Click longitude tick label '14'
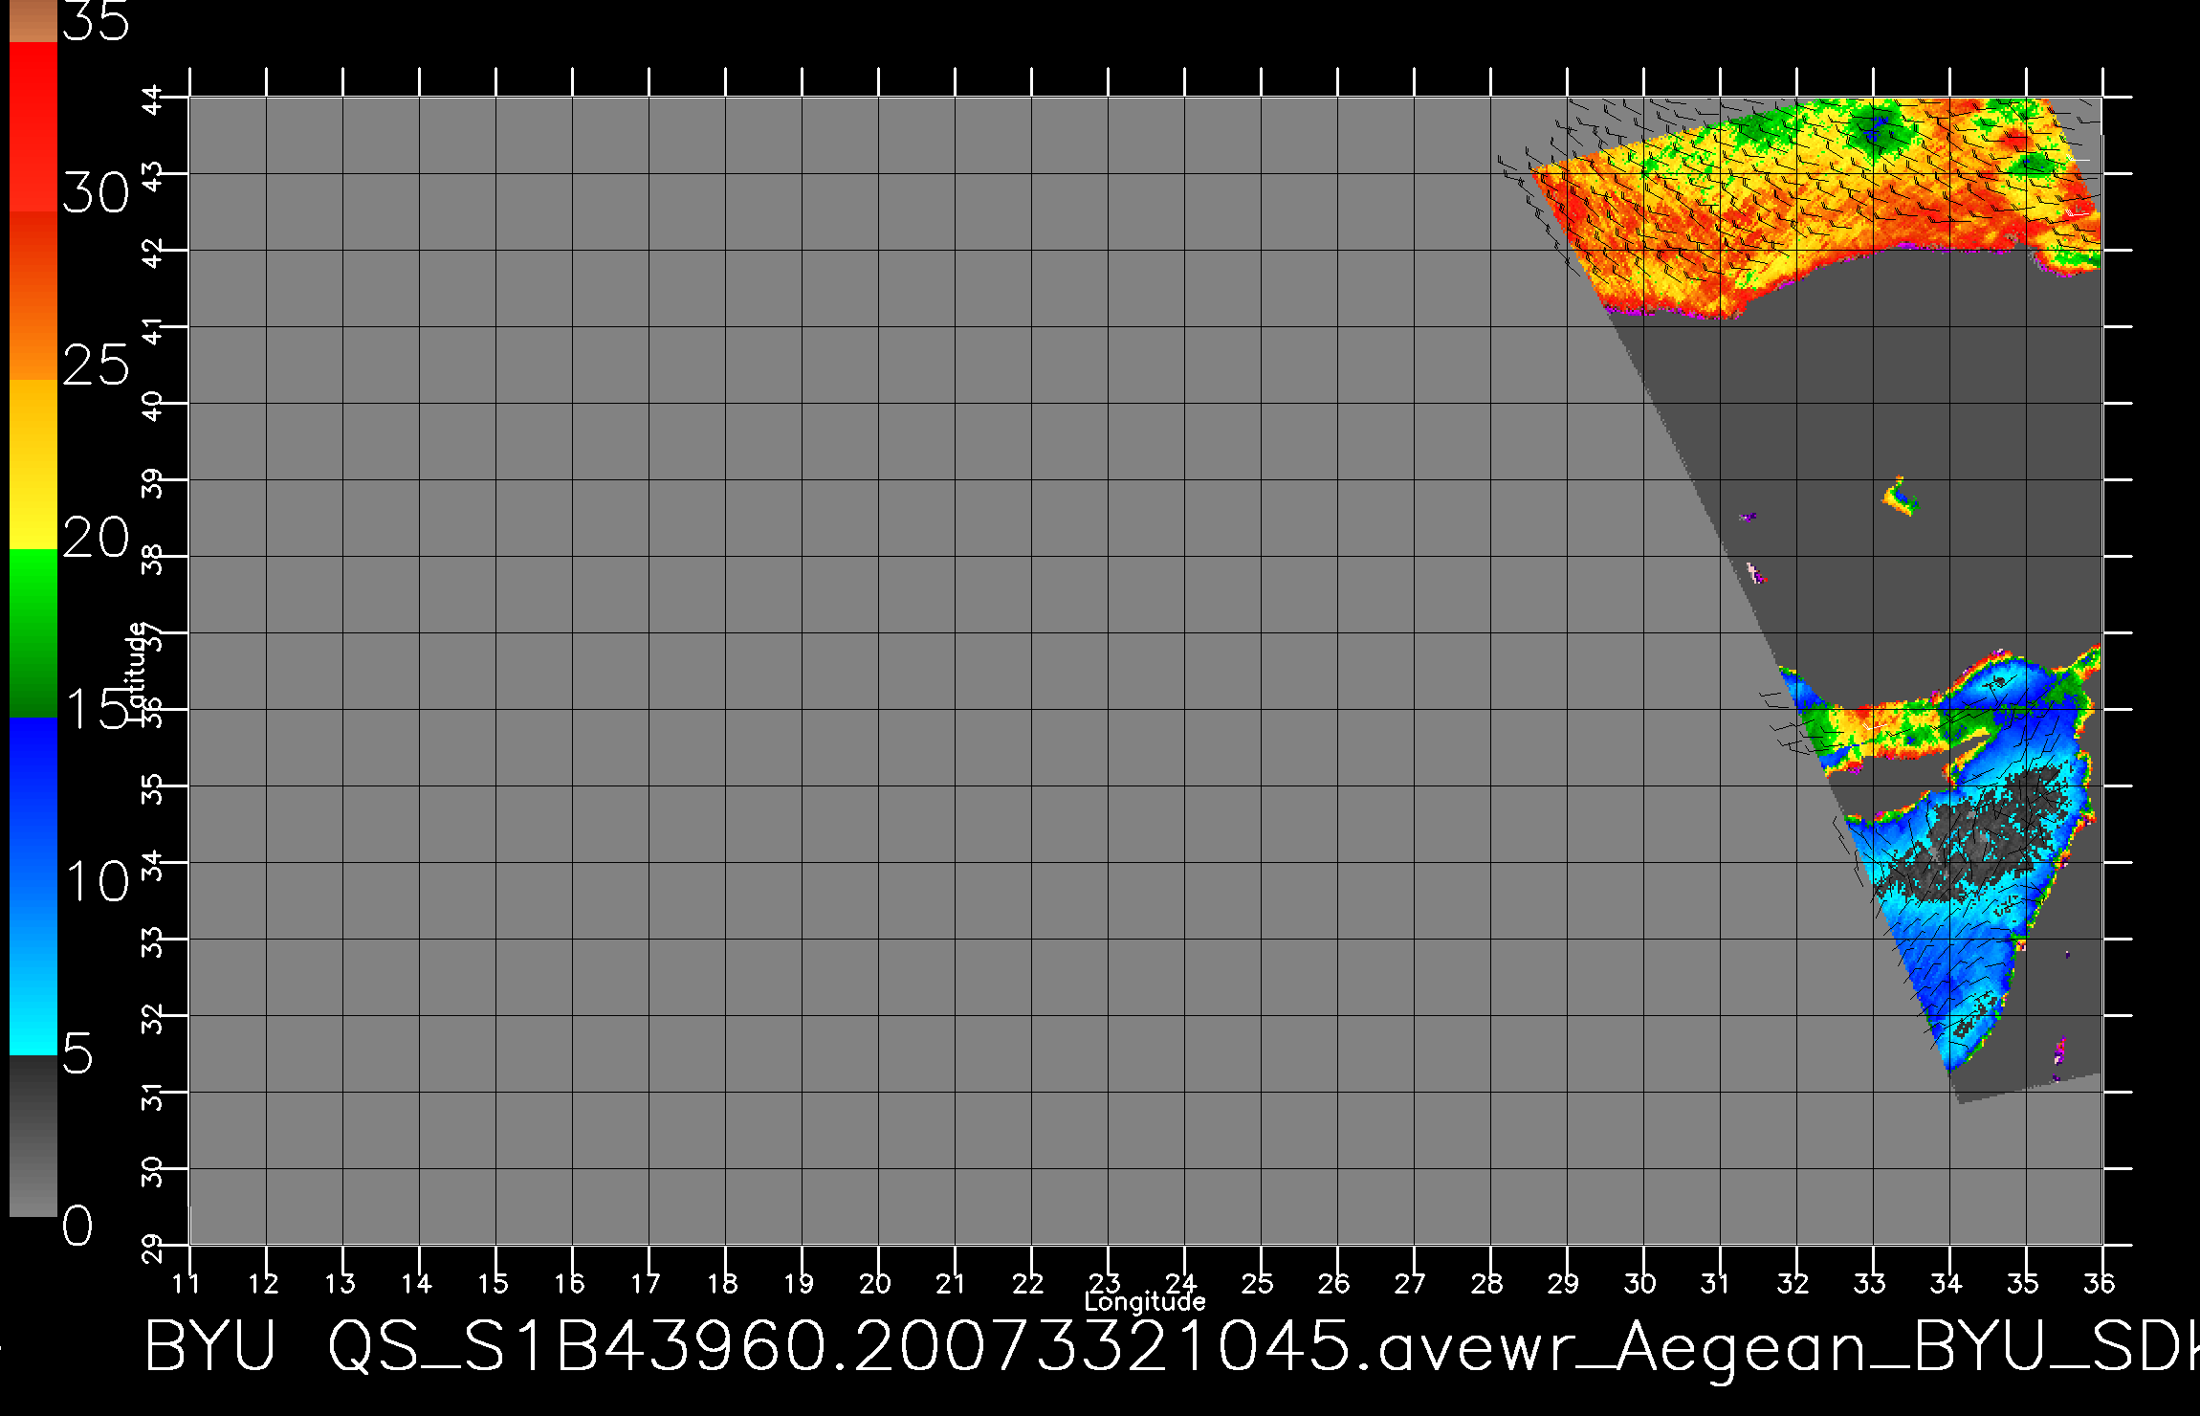Image resolution: width=2200 pixels, height=1416 pixels. 417,1283
